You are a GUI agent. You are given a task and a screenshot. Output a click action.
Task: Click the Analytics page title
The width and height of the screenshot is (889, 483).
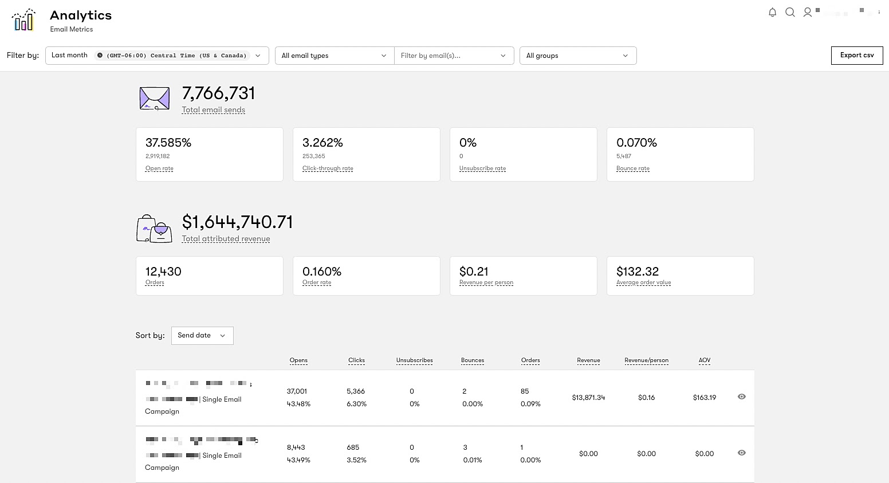(x=80, y=15)
